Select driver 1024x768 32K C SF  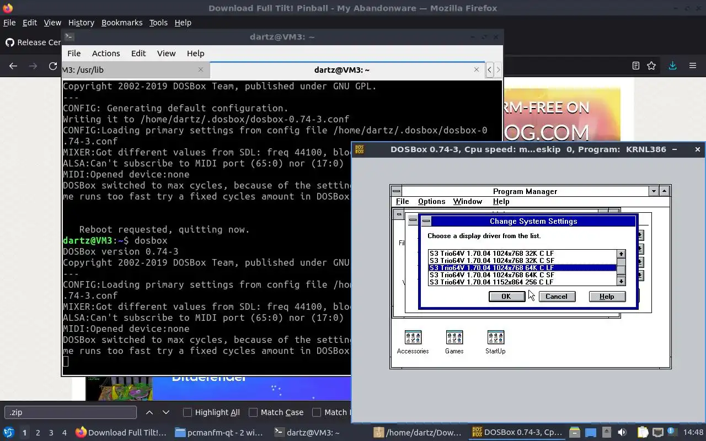click(522, 261)
